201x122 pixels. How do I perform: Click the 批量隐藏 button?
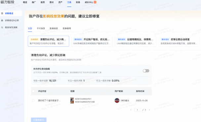(39, 120)
